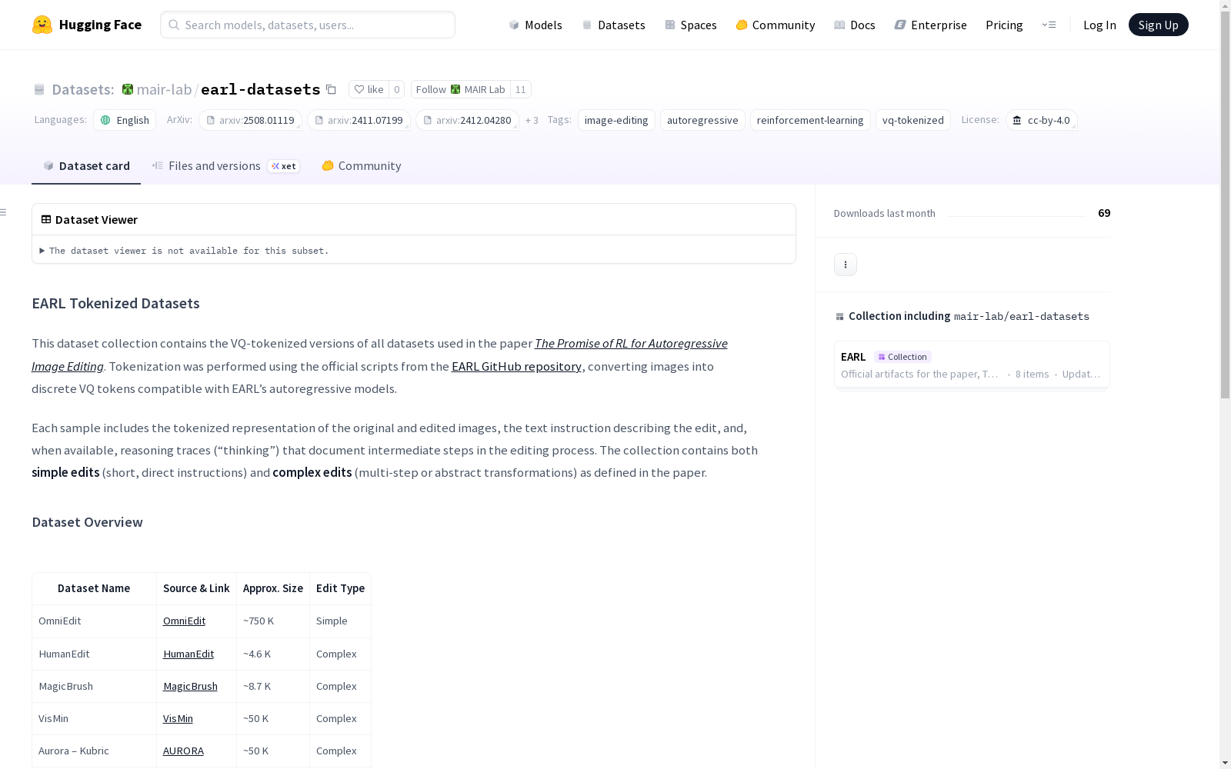Switch to Files and versions tab

point(225,166)
